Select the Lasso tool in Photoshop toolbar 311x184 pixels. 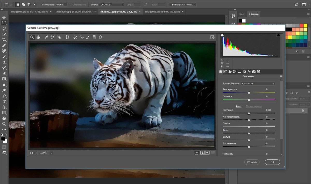click(4, 28)
